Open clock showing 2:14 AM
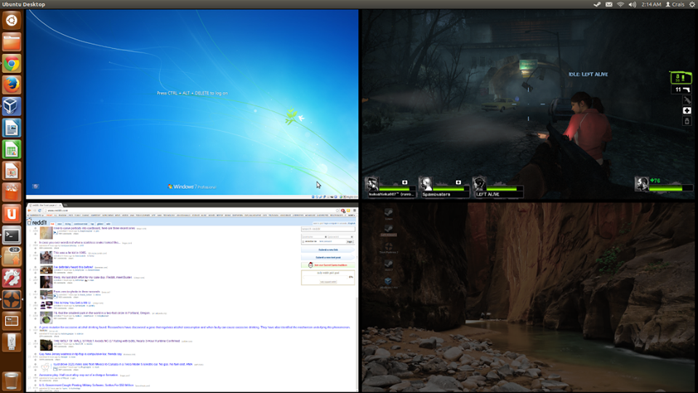698x393 pixels. 651,4
